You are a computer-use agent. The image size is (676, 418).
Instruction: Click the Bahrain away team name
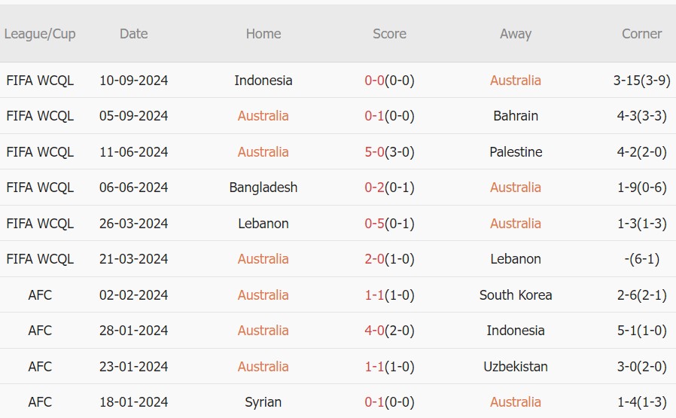515,116
